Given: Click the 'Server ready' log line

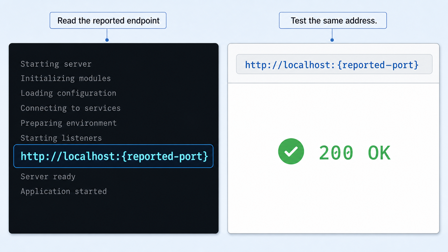Looking at the screenshot, I should pyautogui.click(x=48, y=176).
